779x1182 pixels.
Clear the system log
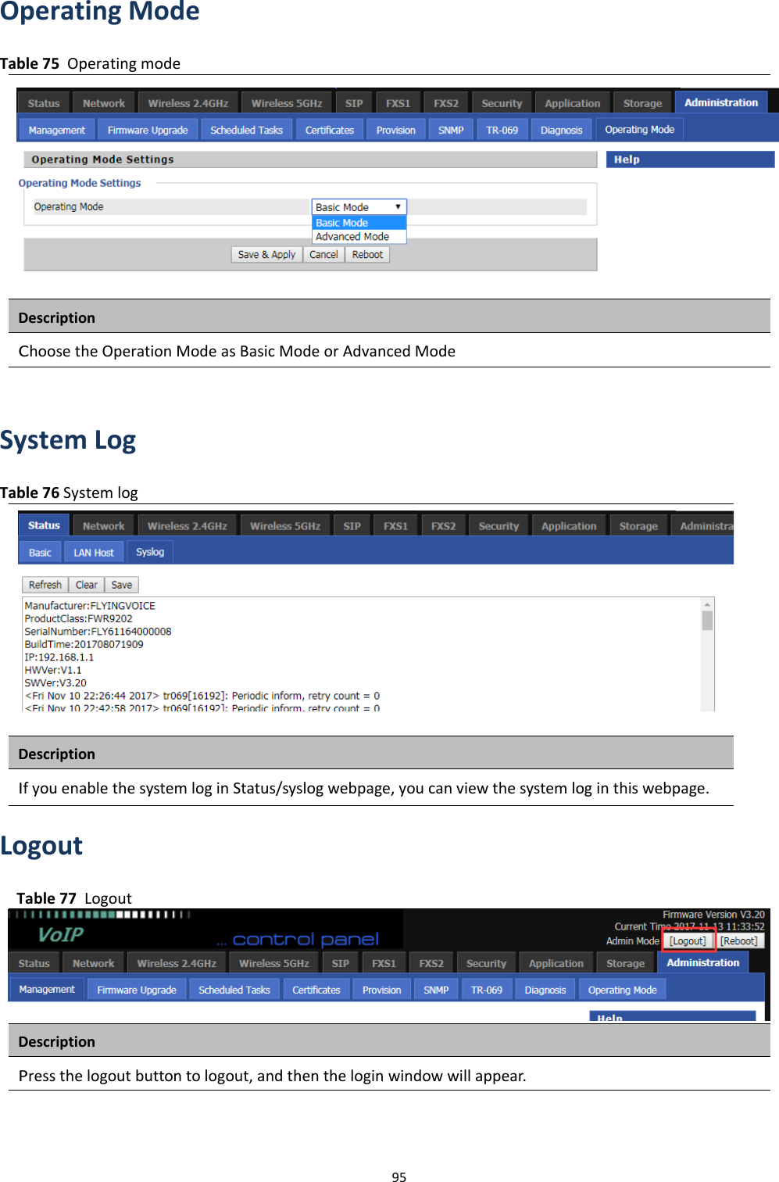(x=86, y=584)
